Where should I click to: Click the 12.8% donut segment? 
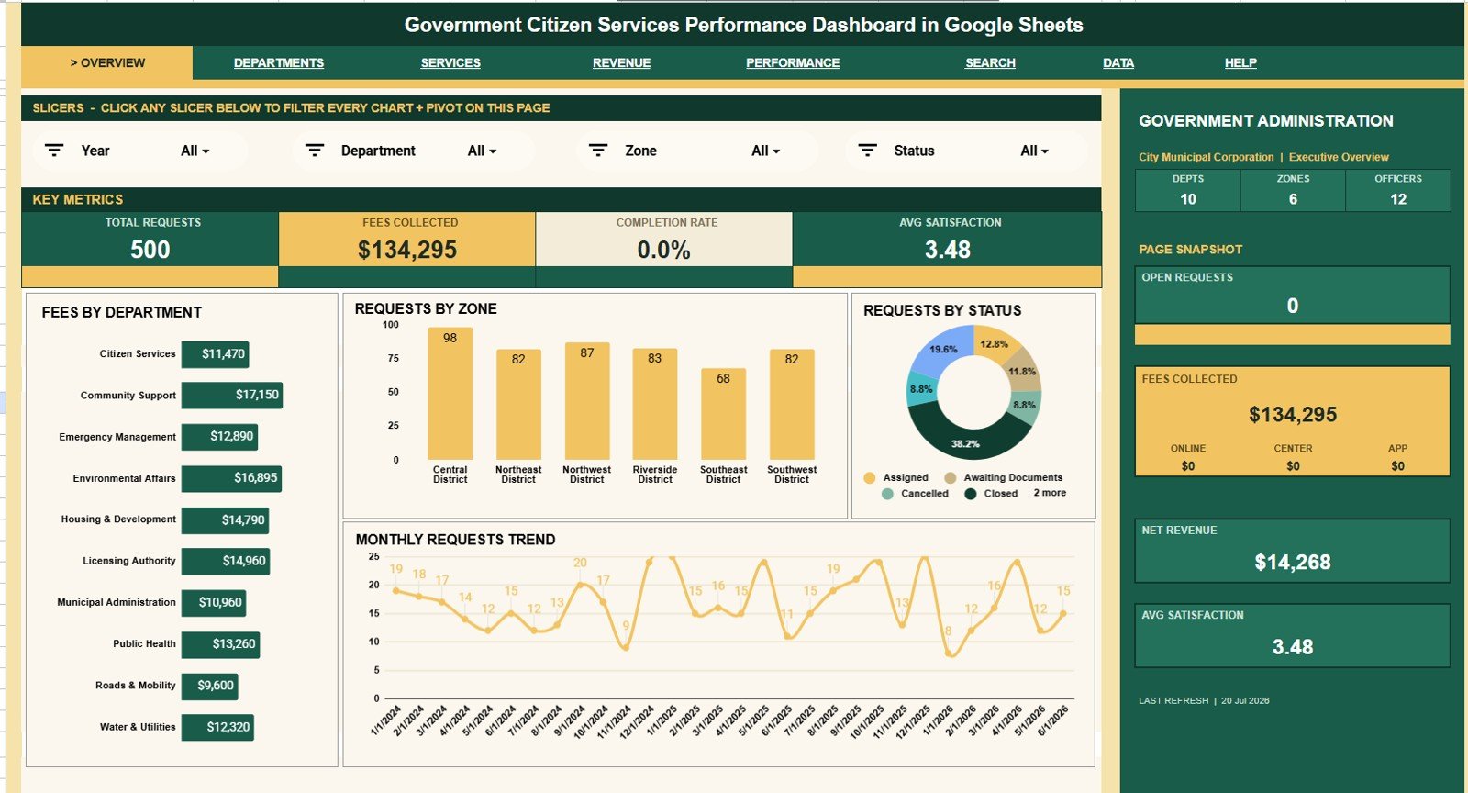(996, 344)
